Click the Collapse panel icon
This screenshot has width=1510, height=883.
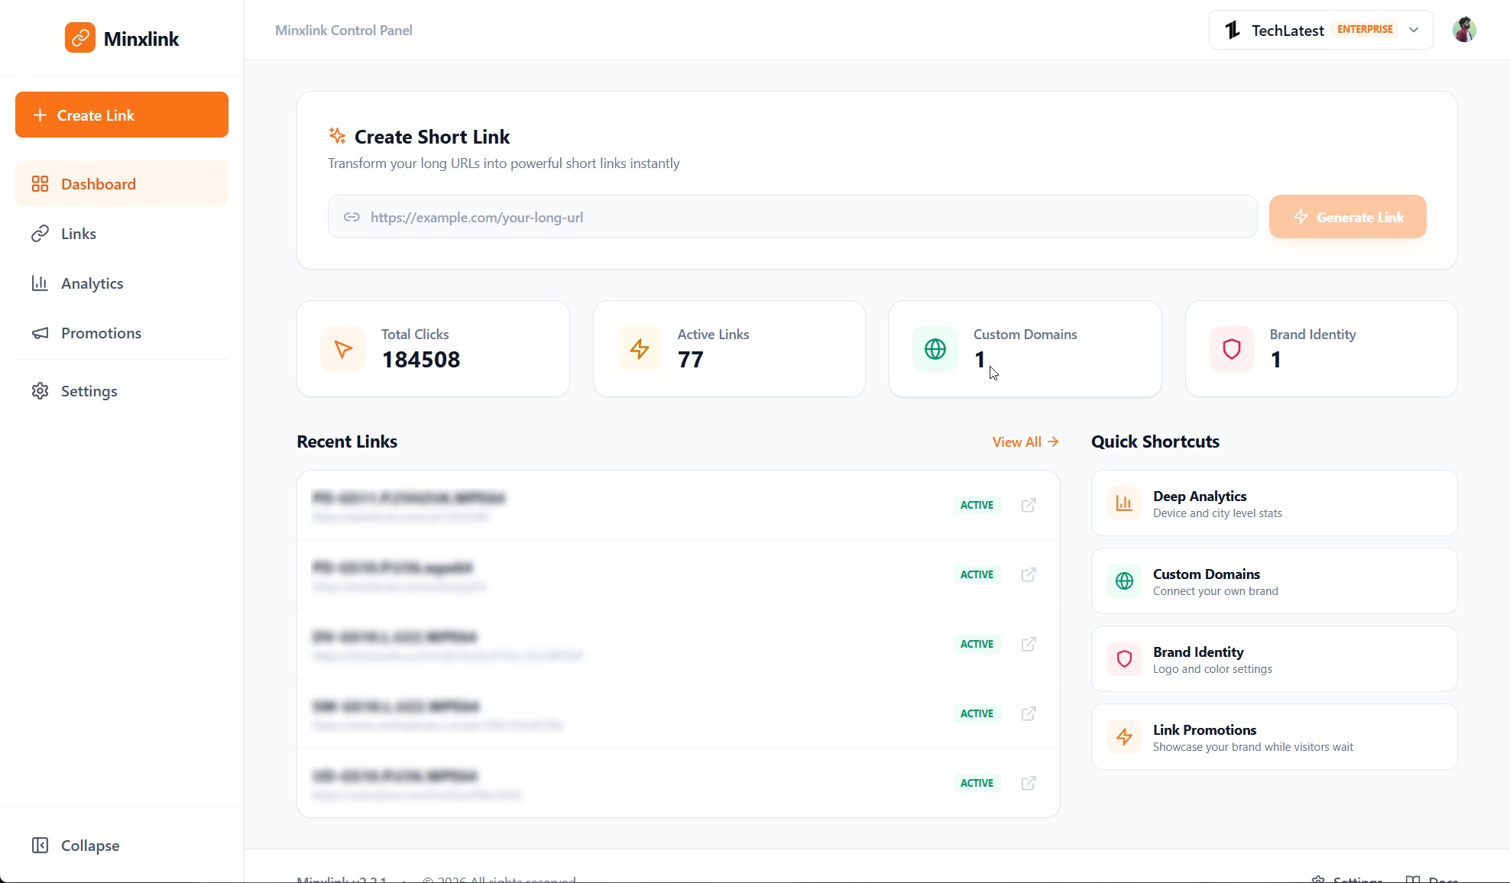click(40, 845)
